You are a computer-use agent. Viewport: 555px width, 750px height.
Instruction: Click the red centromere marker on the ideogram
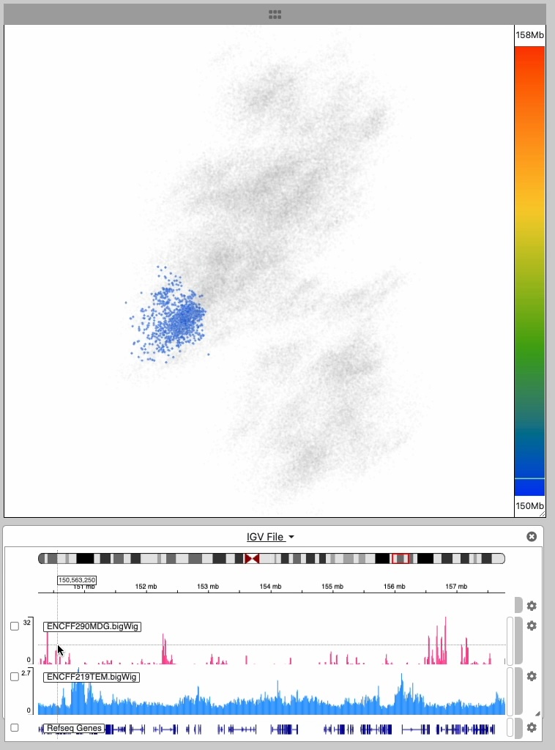coord(252,559)
